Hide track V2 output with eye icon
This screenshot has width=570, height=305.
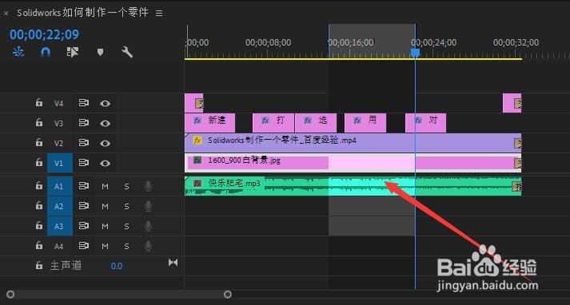click(x=105, y=143)
